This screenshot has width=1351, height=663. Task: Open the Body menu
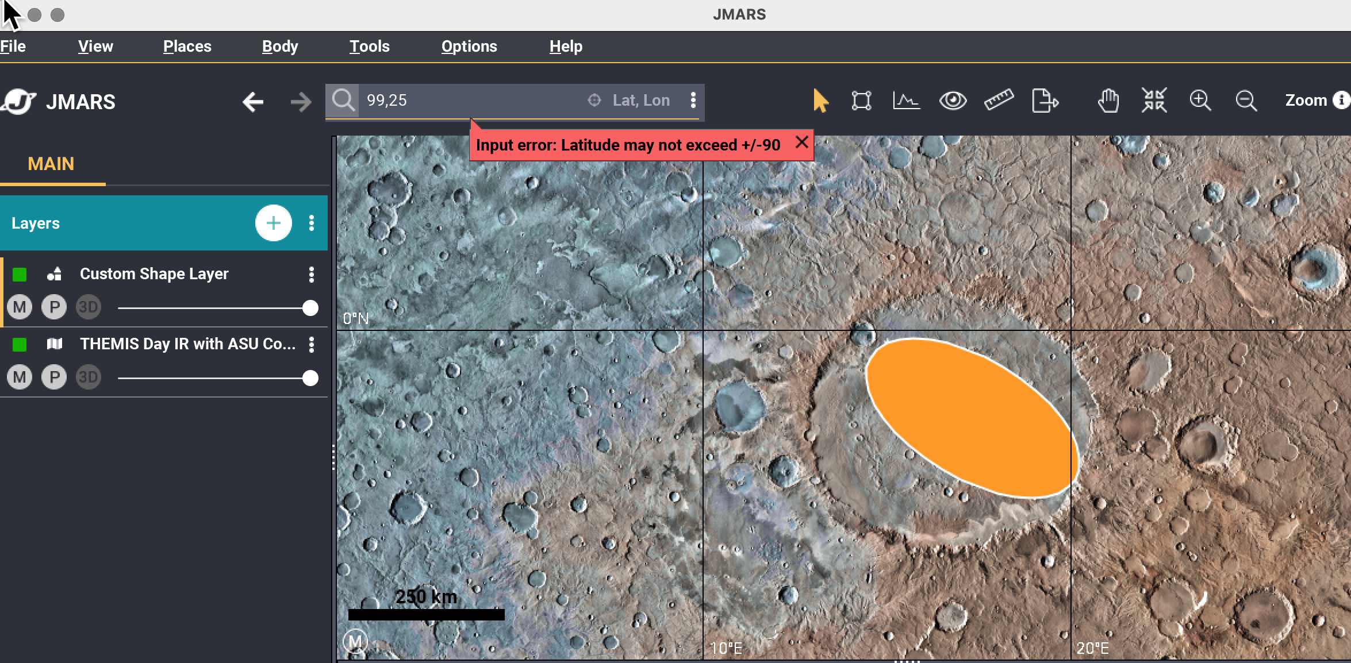point(280,47)
